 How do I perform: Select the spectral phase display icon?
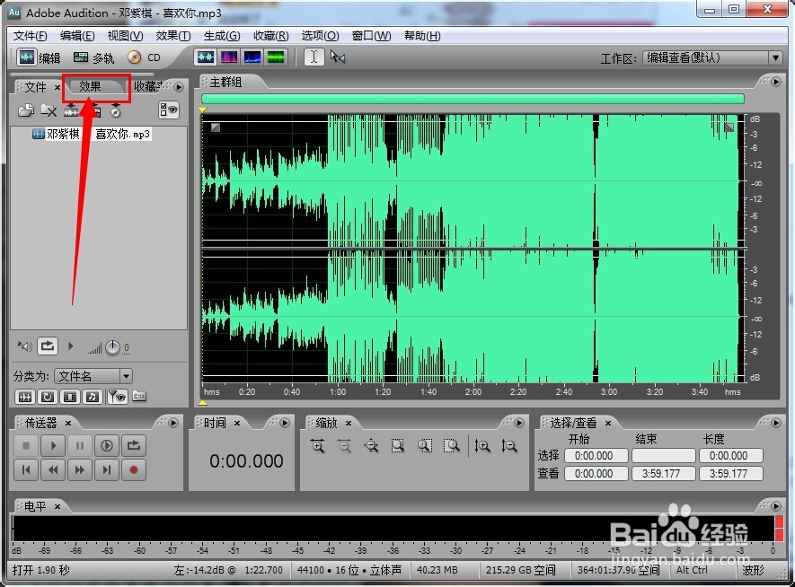[276, 57]
